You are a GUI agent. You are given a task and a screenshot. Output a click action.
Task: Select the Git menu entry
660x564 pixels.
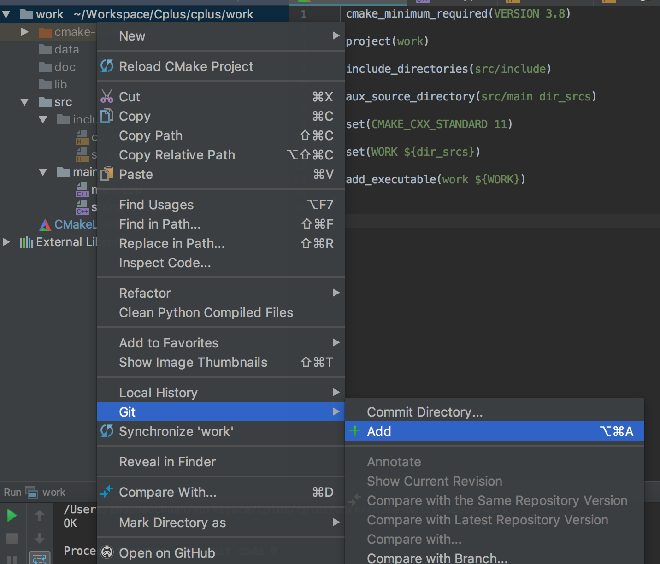(221, 411)
